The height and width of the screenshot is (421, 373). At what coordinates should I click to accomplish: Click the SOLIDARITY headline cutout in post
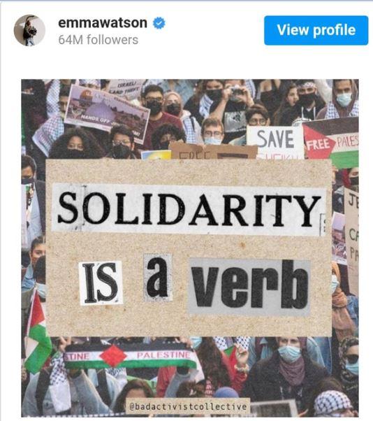click(189, 210)
